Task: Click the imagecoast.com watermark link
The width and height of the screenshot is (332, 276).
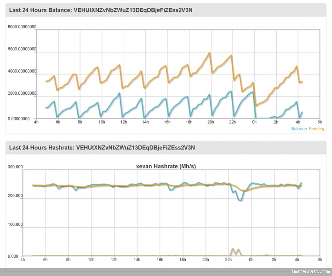Action: pyautogui.click(x=310, y=272)
